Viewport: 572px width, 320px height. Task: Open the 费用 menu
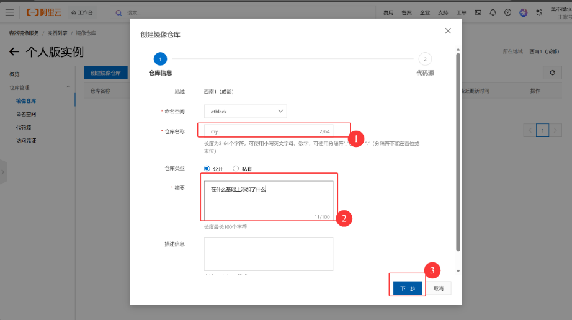pos(388,13)
